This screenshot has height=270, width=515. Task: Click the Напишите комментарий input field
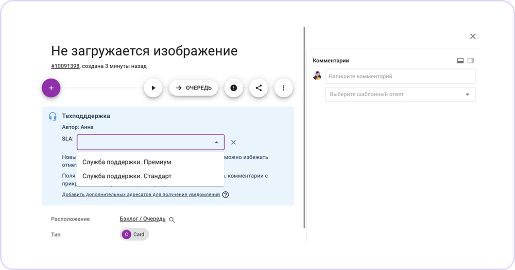click(x=400, y=77)
